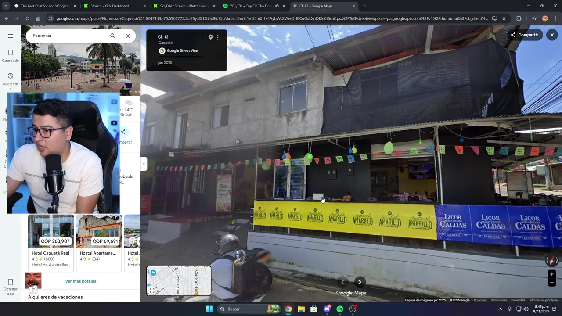The width and height of the screenshot is (562, 316).
Task: Click Informar un problema link
Action: point(543,300)
